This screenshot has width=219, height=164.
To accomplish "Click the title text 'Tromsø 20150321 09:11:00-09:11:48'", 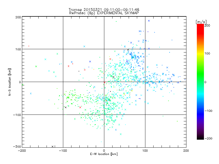I will coord(104,10).
